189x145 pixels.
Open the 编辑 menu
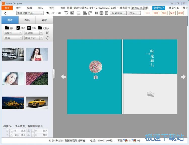(x=29, y=8)
